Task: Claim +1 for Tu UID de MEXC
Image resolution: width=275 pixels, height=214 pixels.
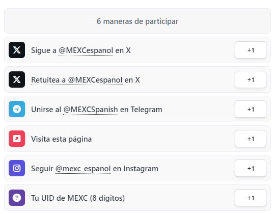Action: point(251,198)
